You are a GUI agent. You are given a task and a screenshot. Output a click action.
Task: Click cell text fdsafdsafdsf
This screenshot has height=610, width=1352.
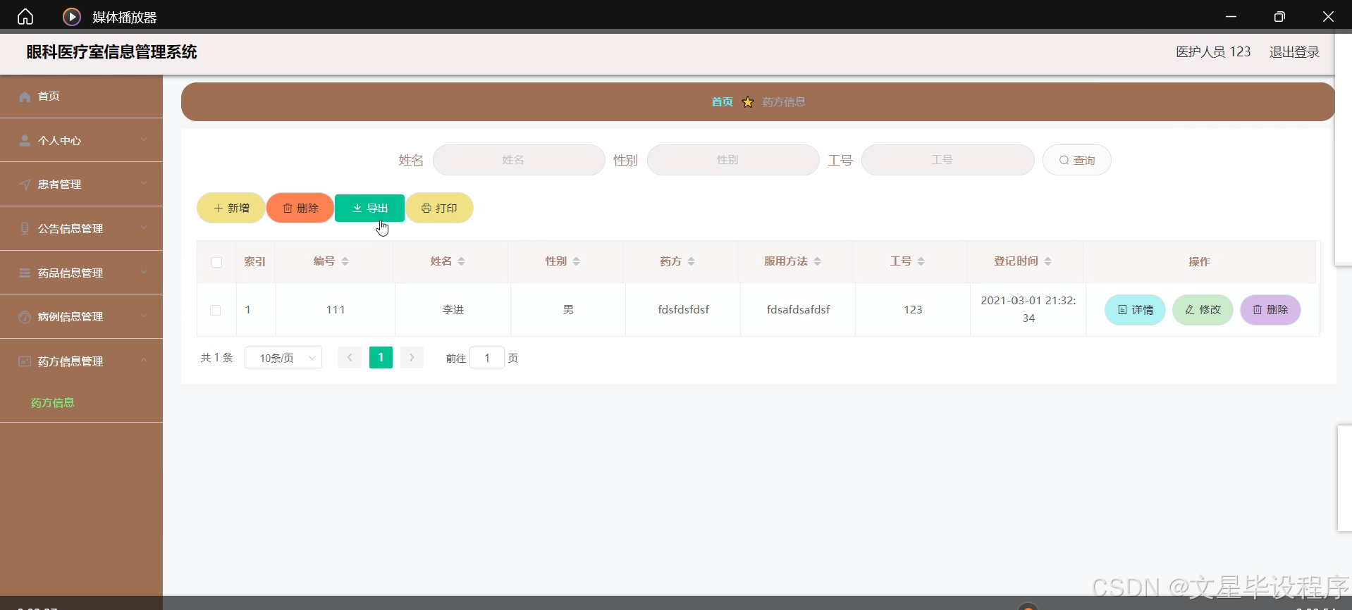coord(798,310)
